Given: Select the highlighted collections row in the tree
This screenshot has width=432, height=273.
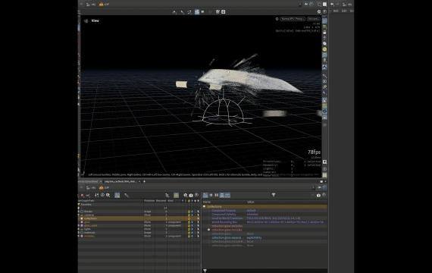Looking at the screenshot, I should 139,218.
